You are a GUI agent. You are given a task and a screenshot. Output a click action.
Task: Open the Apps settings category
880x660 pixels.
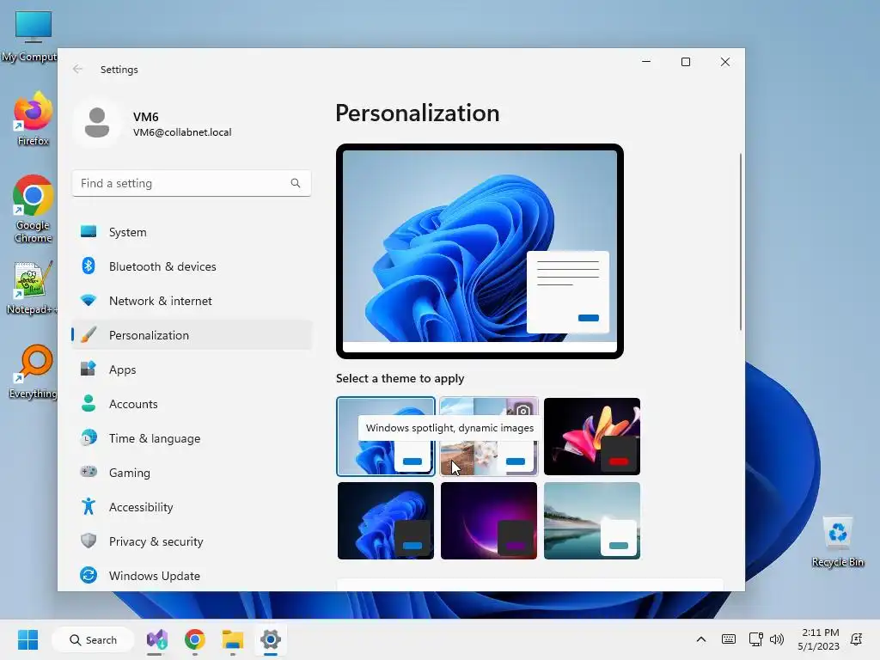[x=192, y=370]
